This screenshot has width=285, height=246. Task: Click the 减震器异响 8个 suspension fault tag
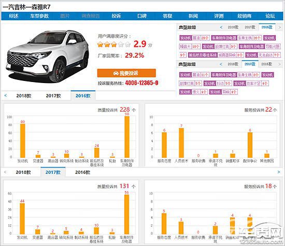coord(216,55)
